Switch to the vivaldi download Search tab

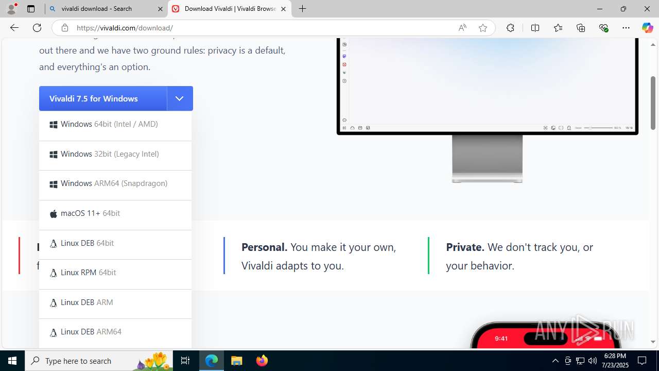(106, 9)
